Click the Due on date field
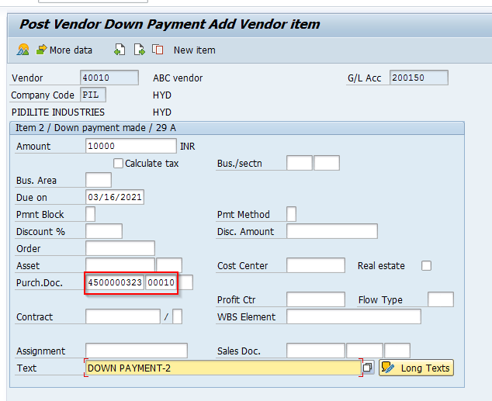This screenshot has width=492, height=401. pos(115,197)
